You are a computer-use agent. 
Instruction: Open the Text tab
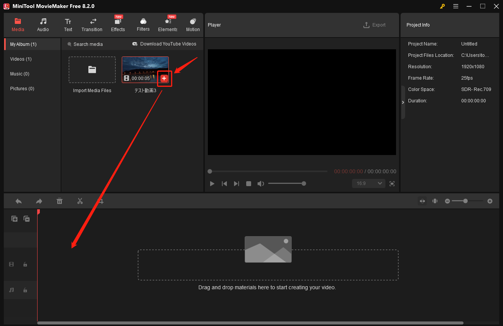pos(68,25)
